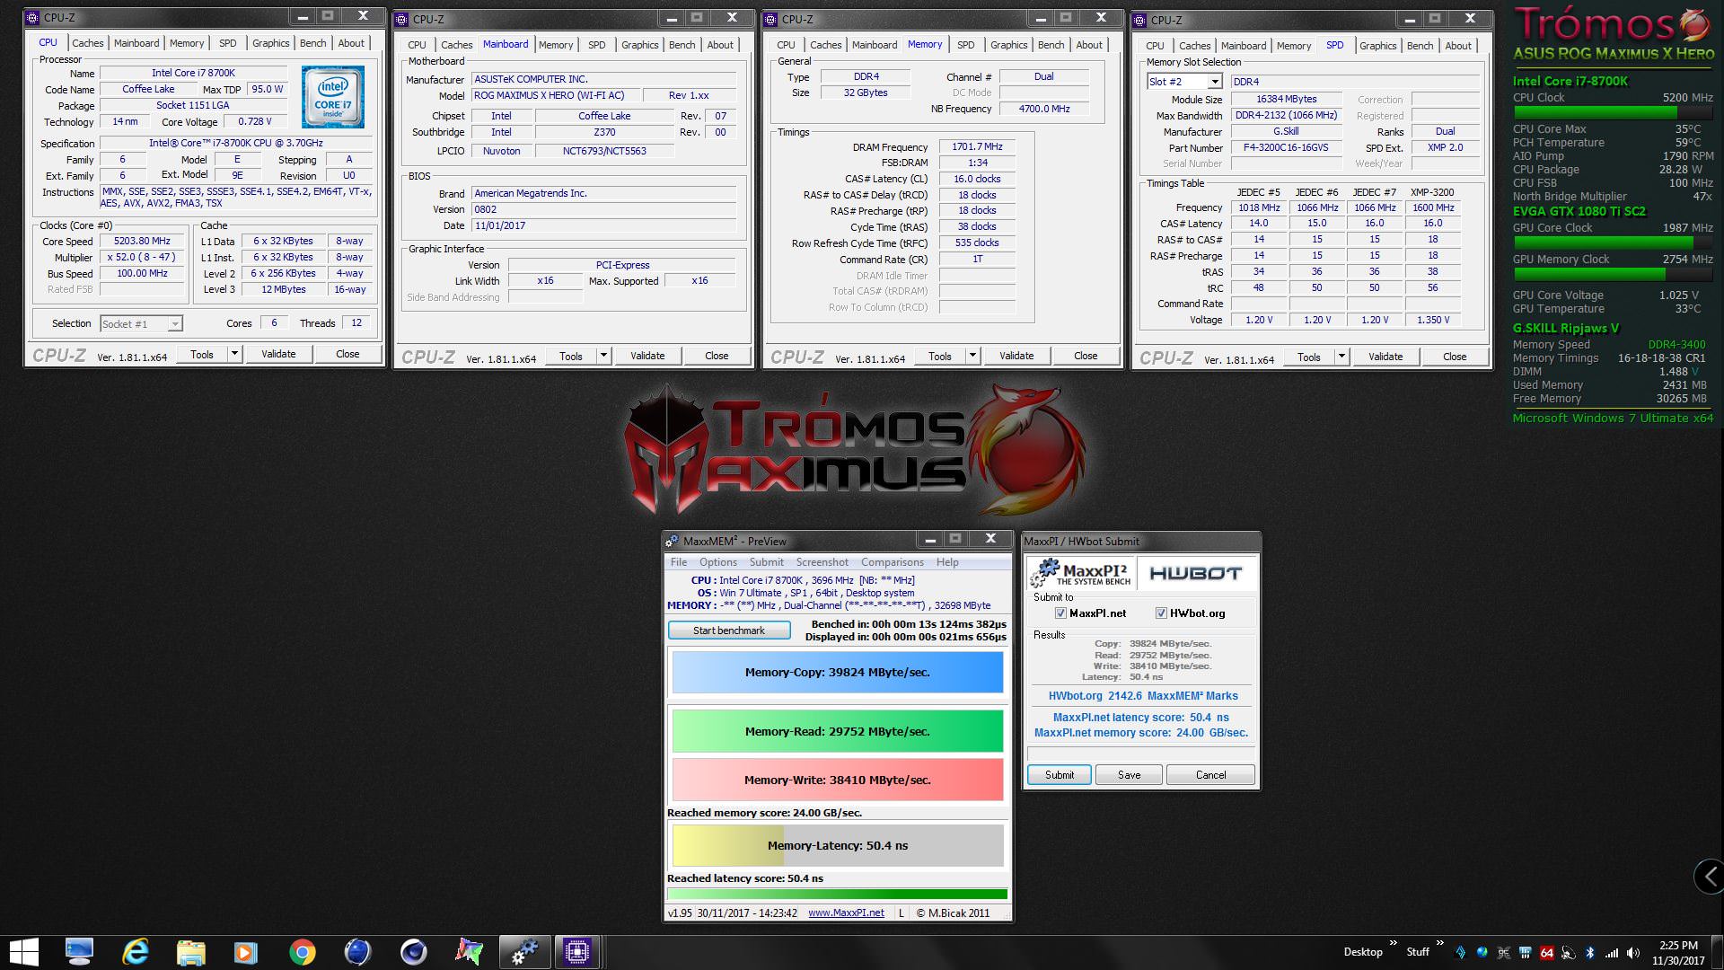Click the Memory-Latency 50.4 ns bar
This screenshot has width=1724, height=970.
838,845
